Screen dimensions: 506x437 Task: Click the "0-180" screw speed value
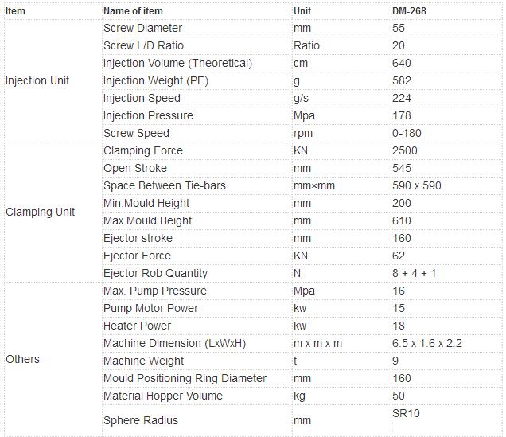click(408, 133)
